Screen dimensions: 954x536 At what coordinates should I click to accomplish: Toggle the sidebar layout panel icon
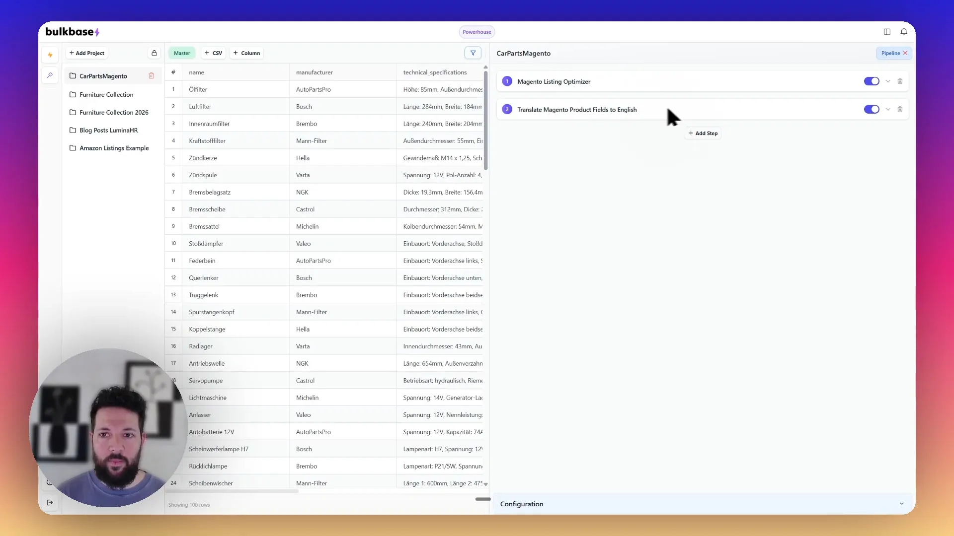[x=887, y=32]
